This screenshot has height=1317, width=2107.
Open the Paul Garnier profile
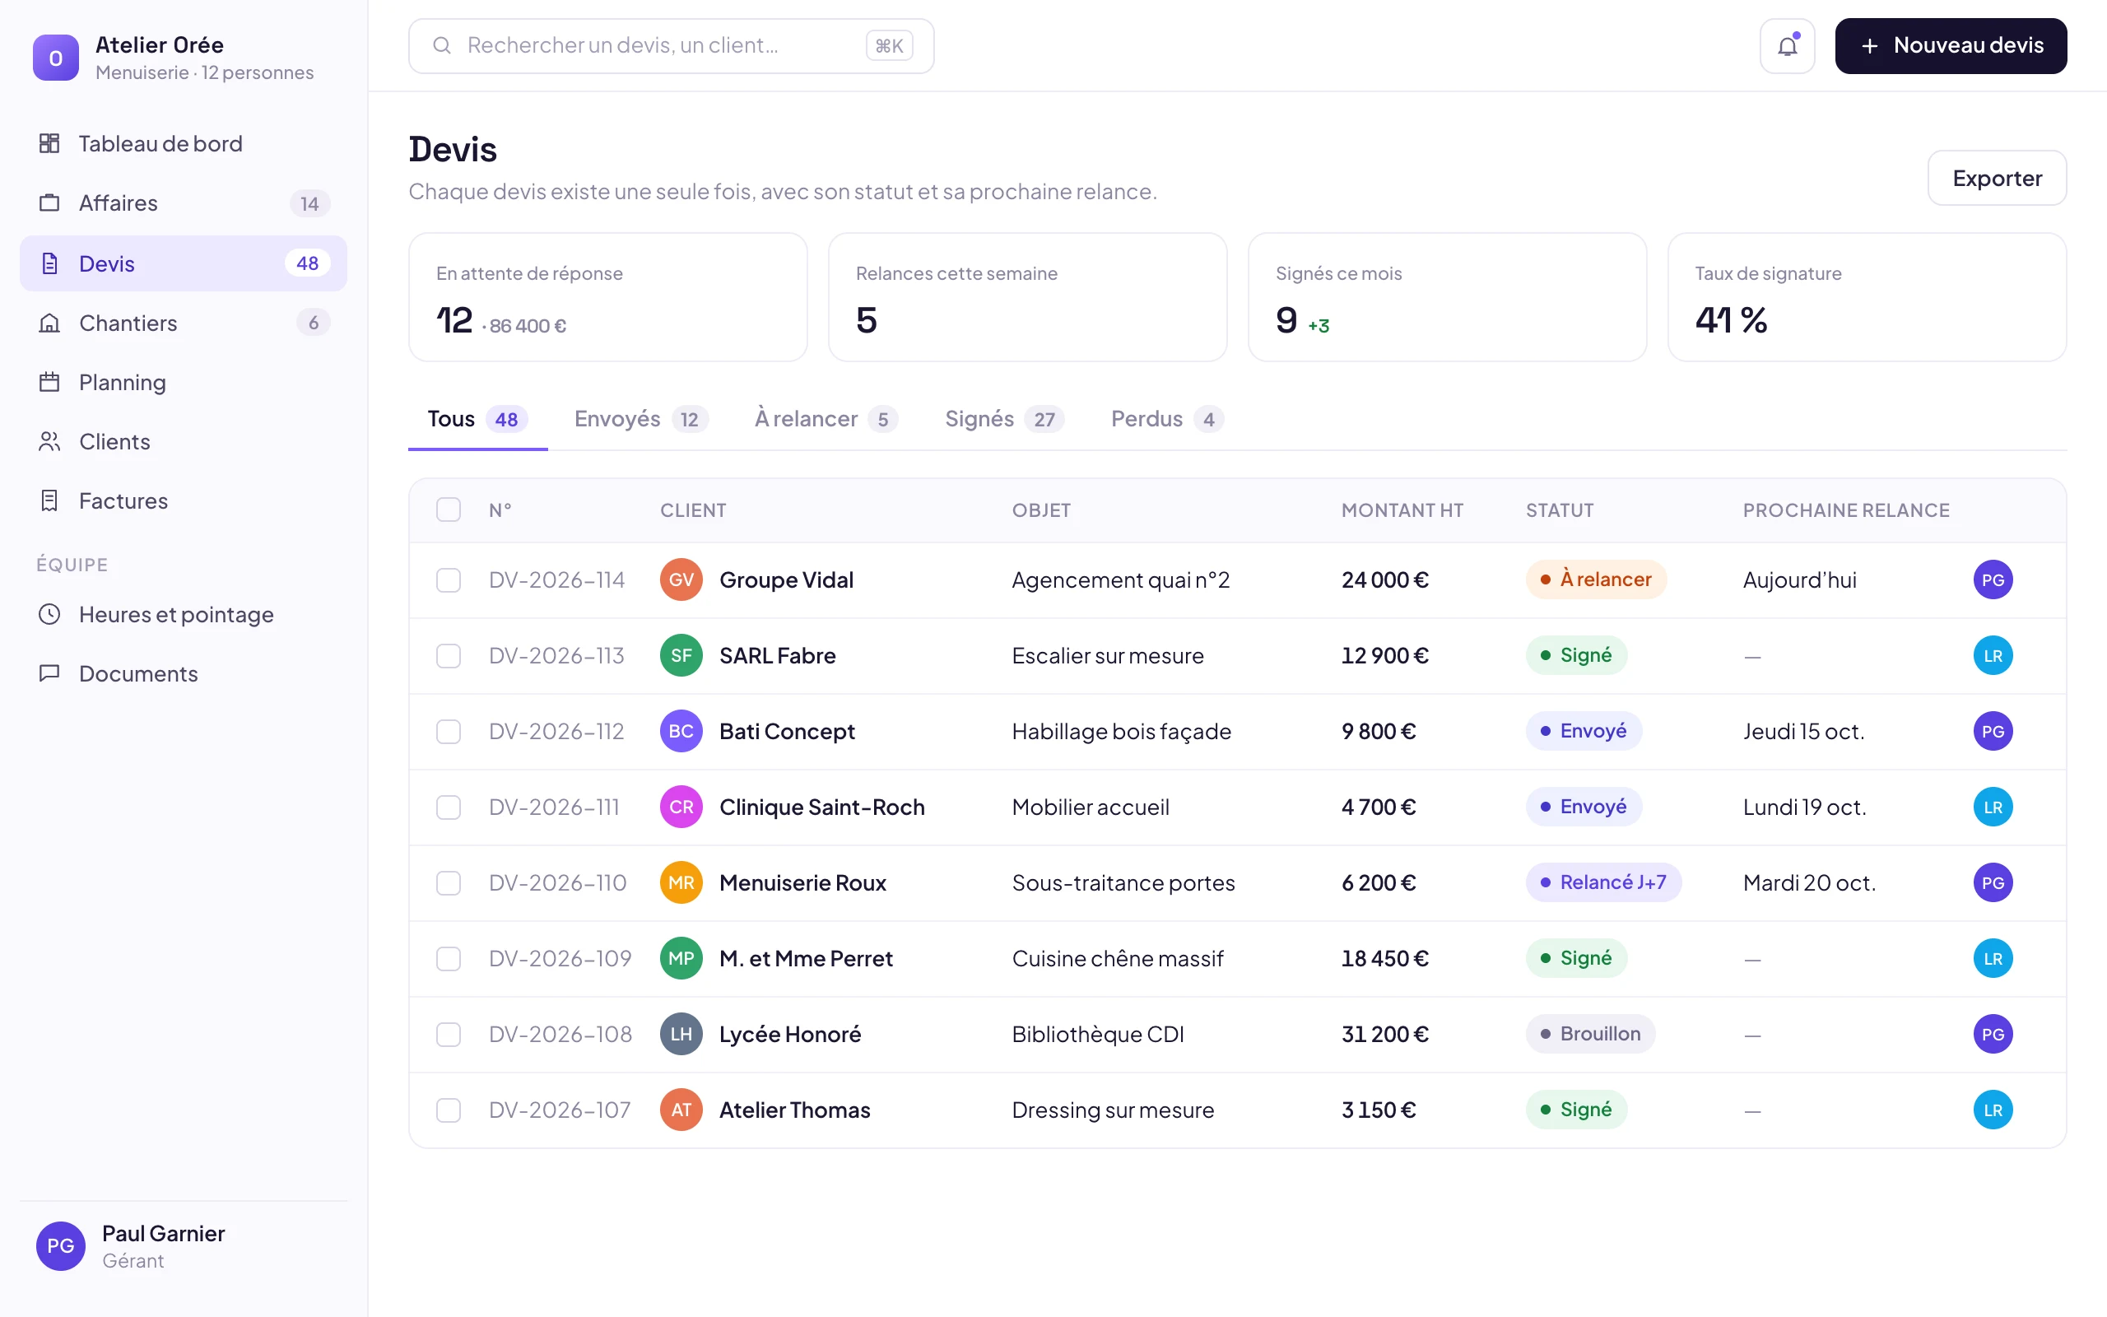(183, 1246)
